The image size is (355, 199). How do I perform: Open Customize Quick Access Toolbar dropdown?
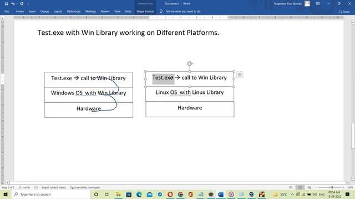(x=28, y=4)
